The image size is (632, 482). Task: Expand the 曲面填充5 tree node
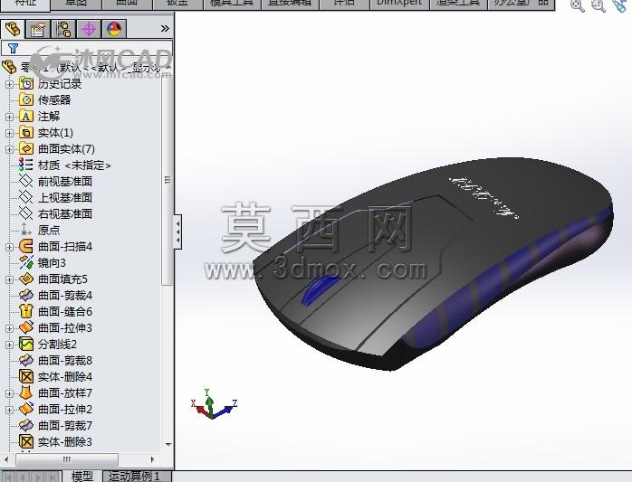pos(9,279)
